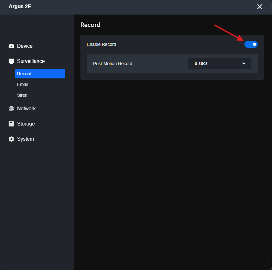The width and height of the screenshot is (272, 270).
Task: Open the Device settings section
Action: [25, 46]
